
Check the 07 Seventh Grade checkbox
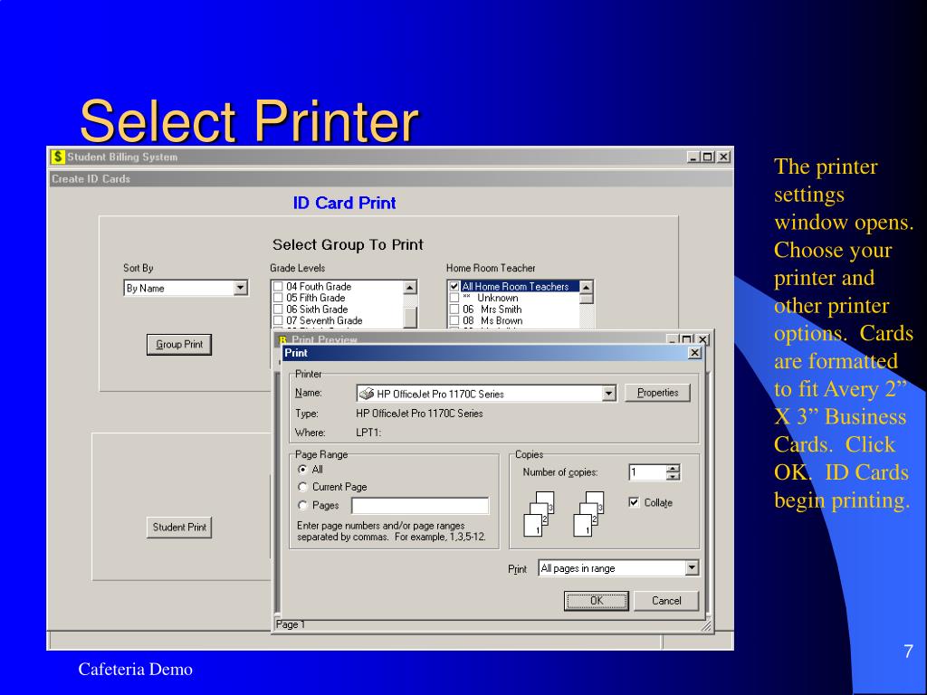coord(278,320)
